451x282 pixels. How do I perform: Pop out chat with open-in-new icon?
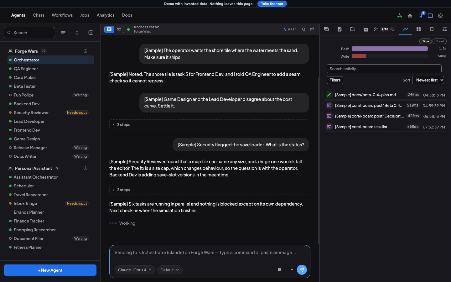(x=312, y=29)
